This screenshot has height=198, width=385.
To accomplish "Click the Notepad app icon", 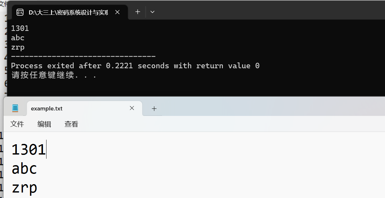I will [x=15, y=108].
